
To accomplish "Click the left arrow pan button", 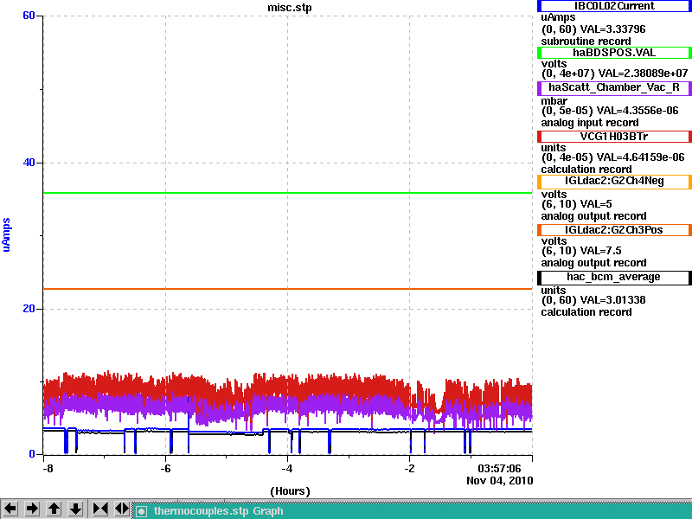I will tap(10, 509).
